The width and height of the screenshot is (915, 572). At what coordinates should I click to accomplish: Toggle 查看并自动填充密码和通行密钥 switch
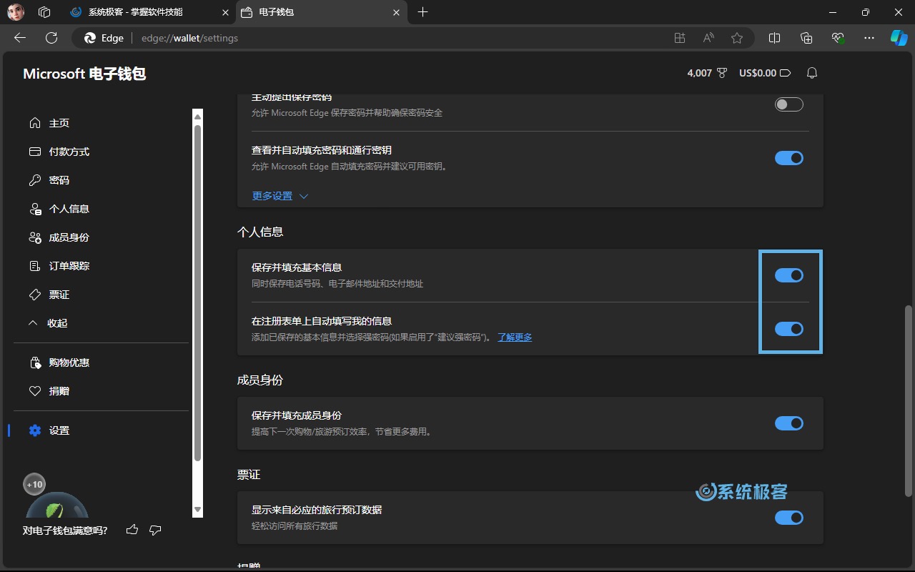(x=789, y=158)
